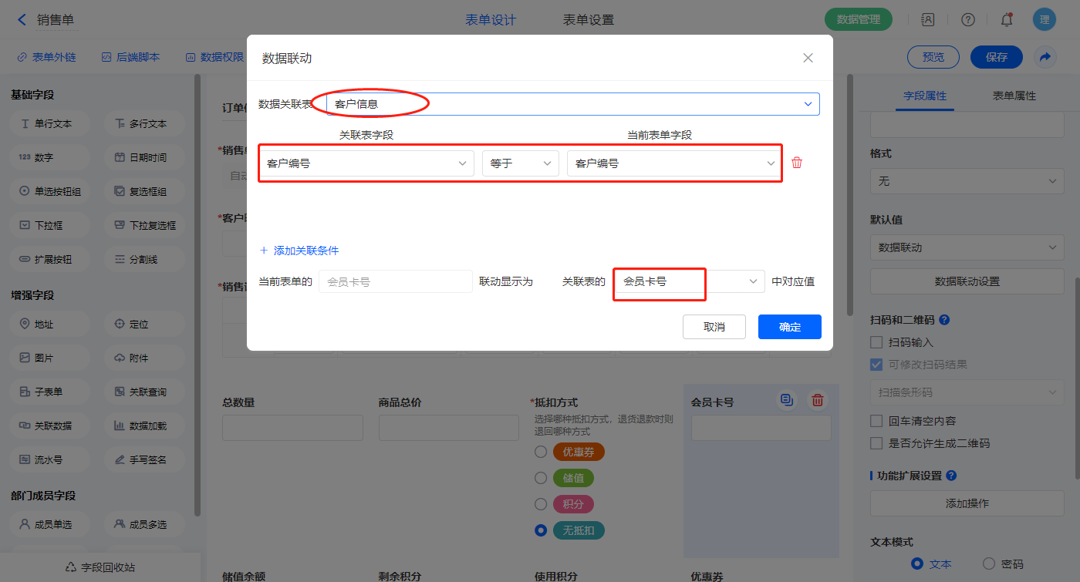Click the 添加关联条件 link
The image size is (1080, 582).
tap(299, 251)
